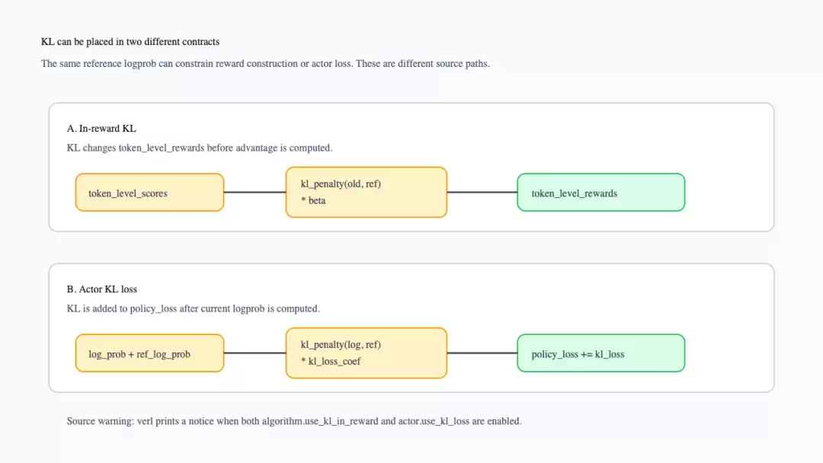This screenshot has width=823, height=463.
Task: Click the log_prob + ref_log_prob box
Action: tap(149, 353)
